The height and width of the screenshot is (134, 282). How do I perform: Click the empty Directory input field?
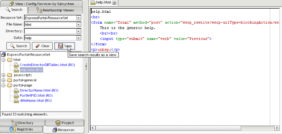click(x=50, y=31)
